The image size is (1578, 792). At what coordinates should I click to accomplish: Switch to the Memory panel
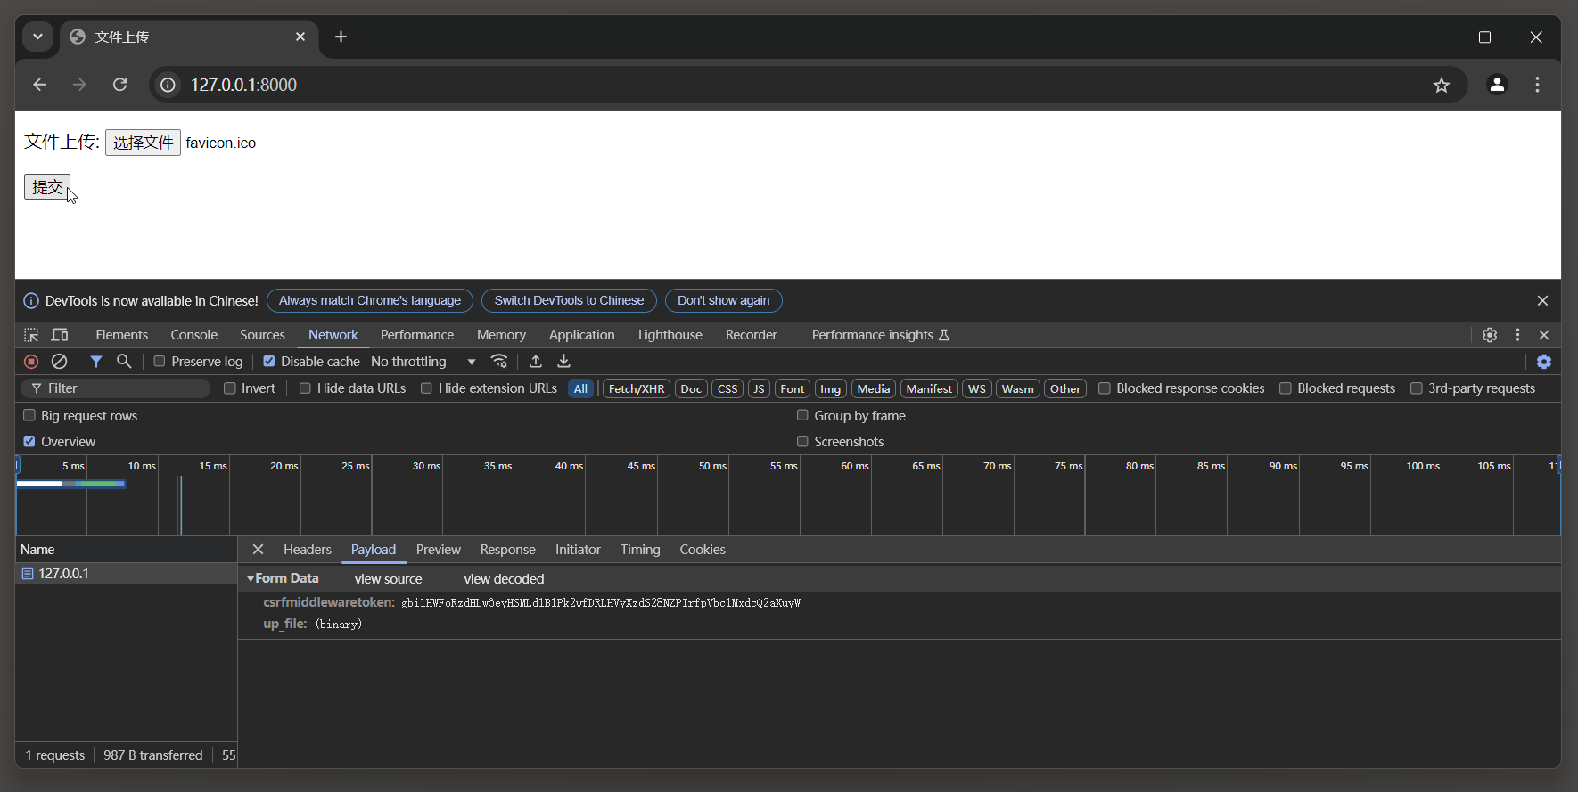[x=501, y=335]
